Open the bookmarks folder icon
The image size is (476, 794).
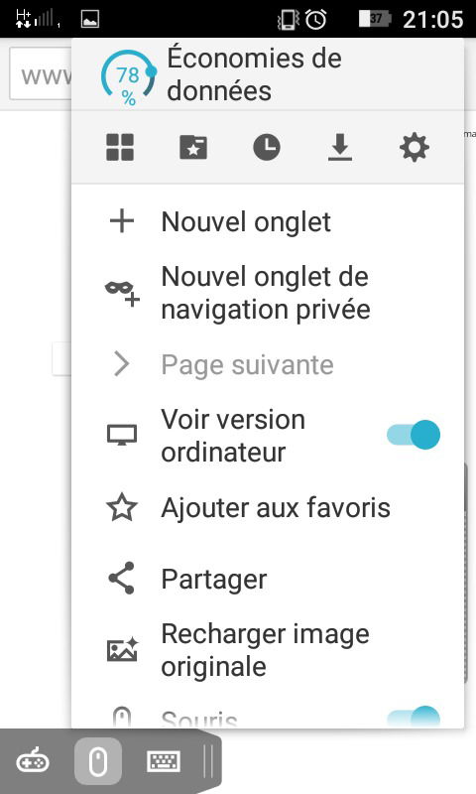coord(193,147)
